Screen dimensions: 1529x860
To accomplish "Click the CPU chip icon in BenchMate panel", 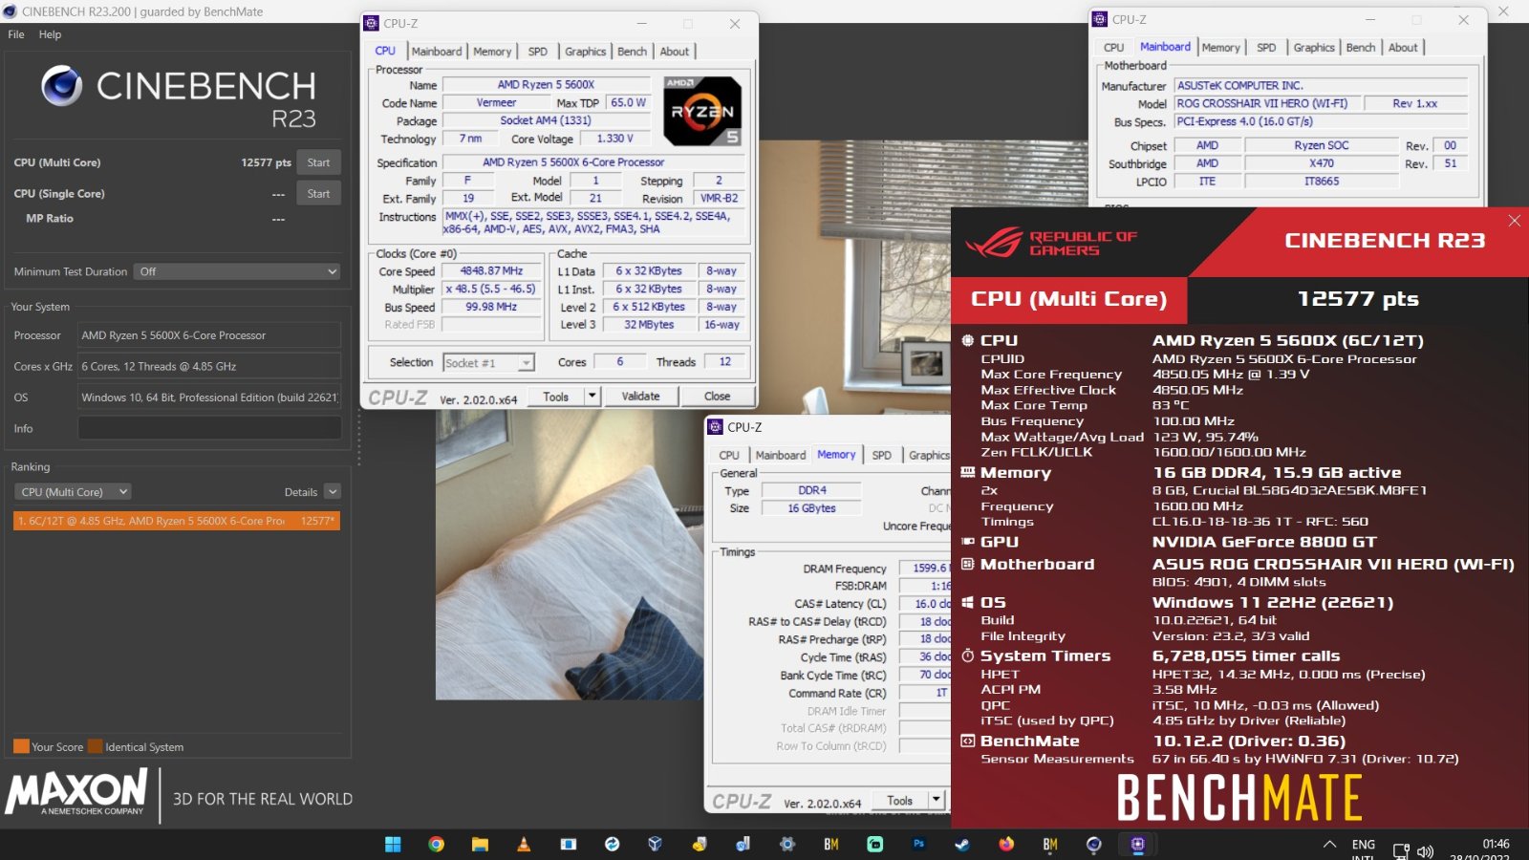I will click(x=967, y=340).
